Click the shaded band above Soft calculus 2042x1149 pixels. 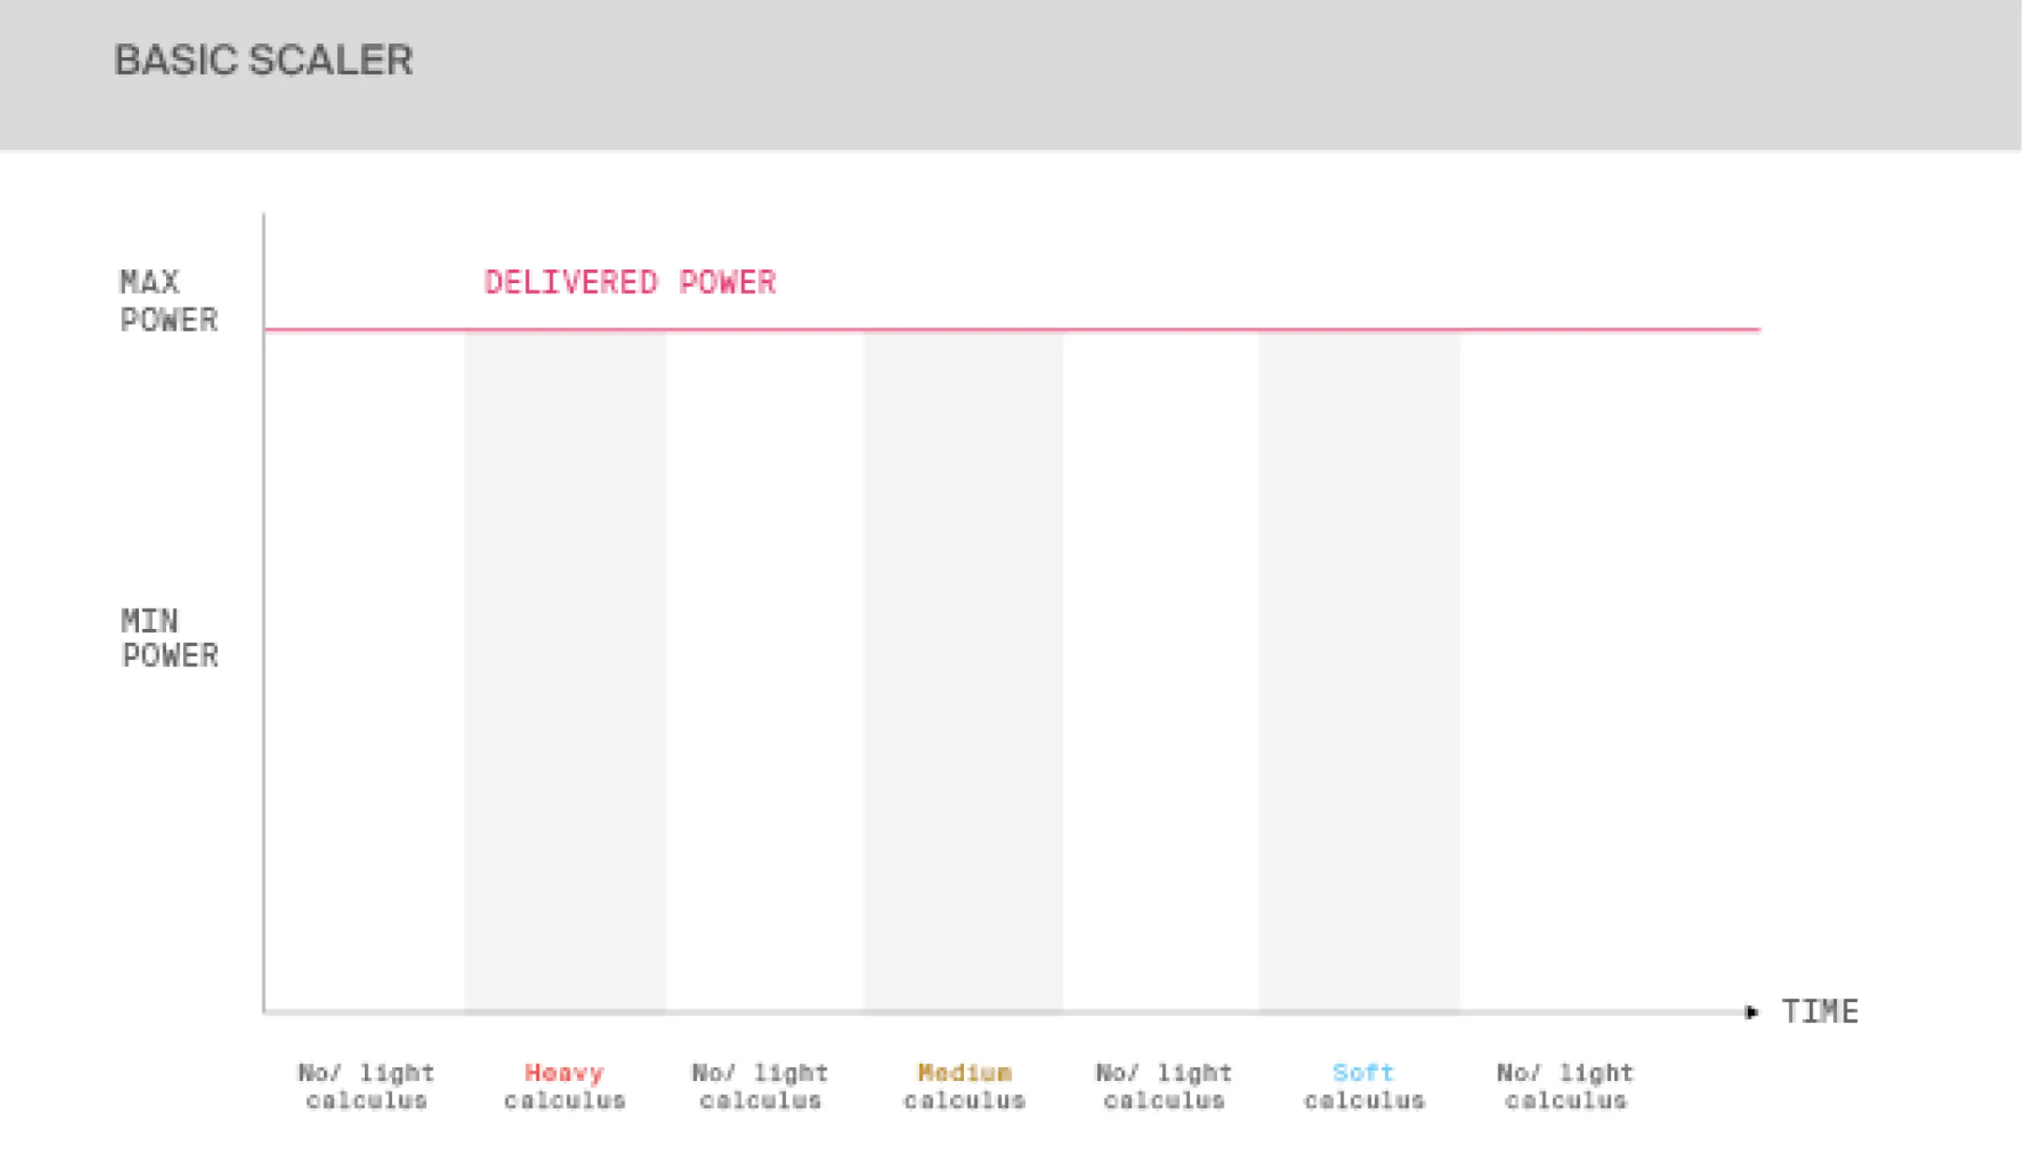click(x=1359, y=666)
